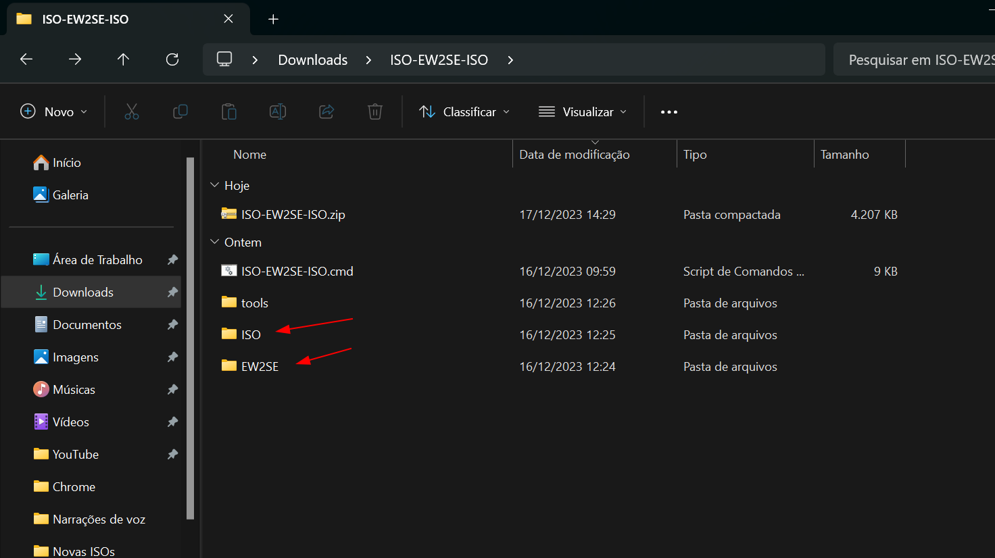
Task: Go back to the previous folder
Action: pos(26,59)
